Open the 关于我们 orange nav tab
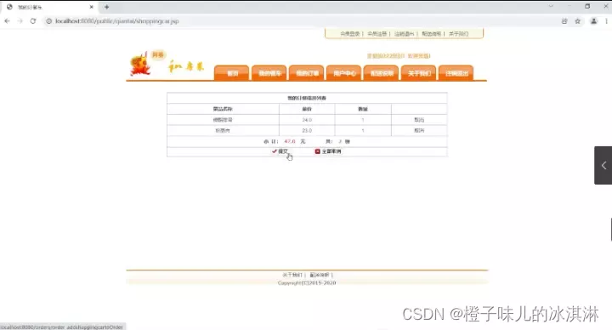The height and width of the screenshot is (330, 612). click(x=419, y=73)
